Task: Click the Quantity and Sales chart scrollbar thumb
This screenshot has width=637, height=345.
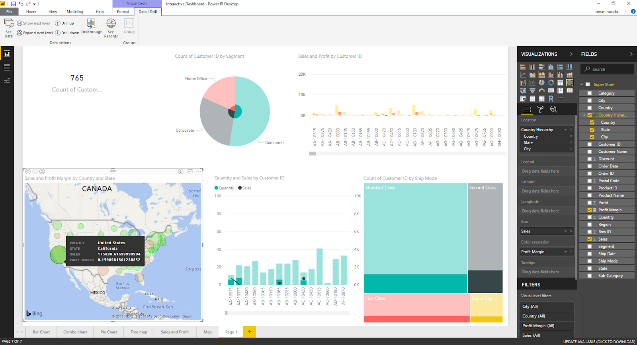Action: tap(226, 313)
